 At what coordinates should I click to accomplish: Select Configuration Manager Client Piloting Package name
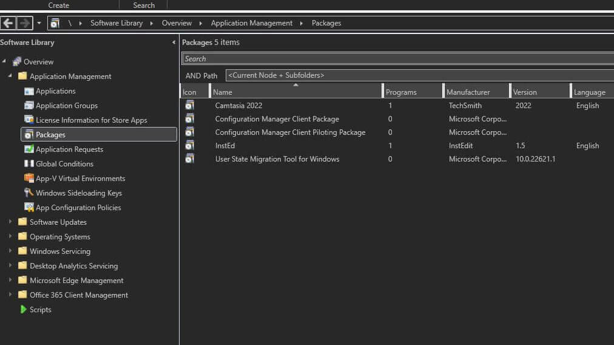tap(290, 132)
